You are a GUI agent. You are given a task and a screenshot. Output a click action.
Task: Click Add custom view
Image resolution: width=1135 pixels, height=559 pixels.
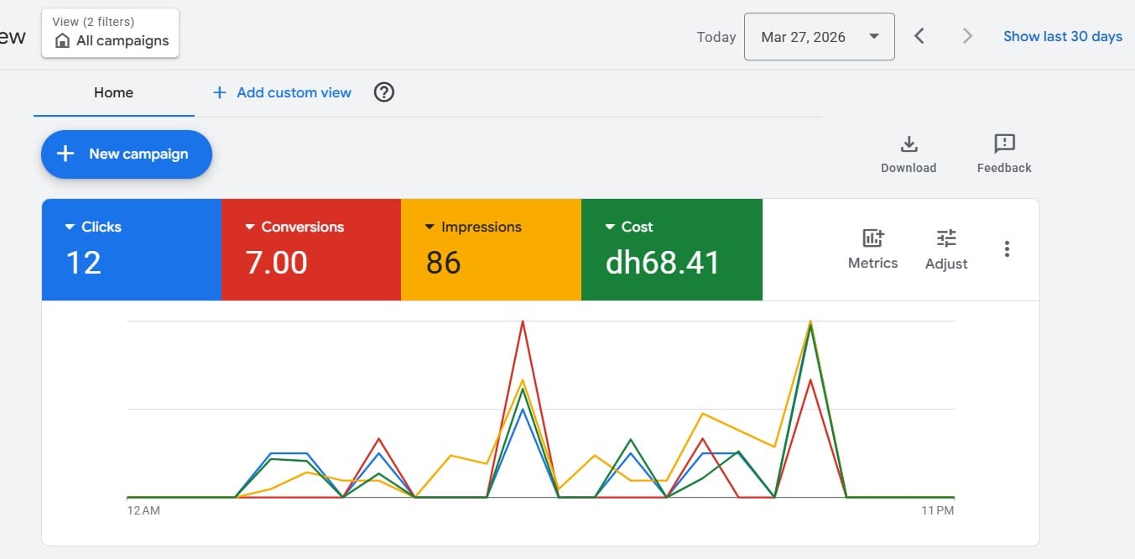click(282, 92)
